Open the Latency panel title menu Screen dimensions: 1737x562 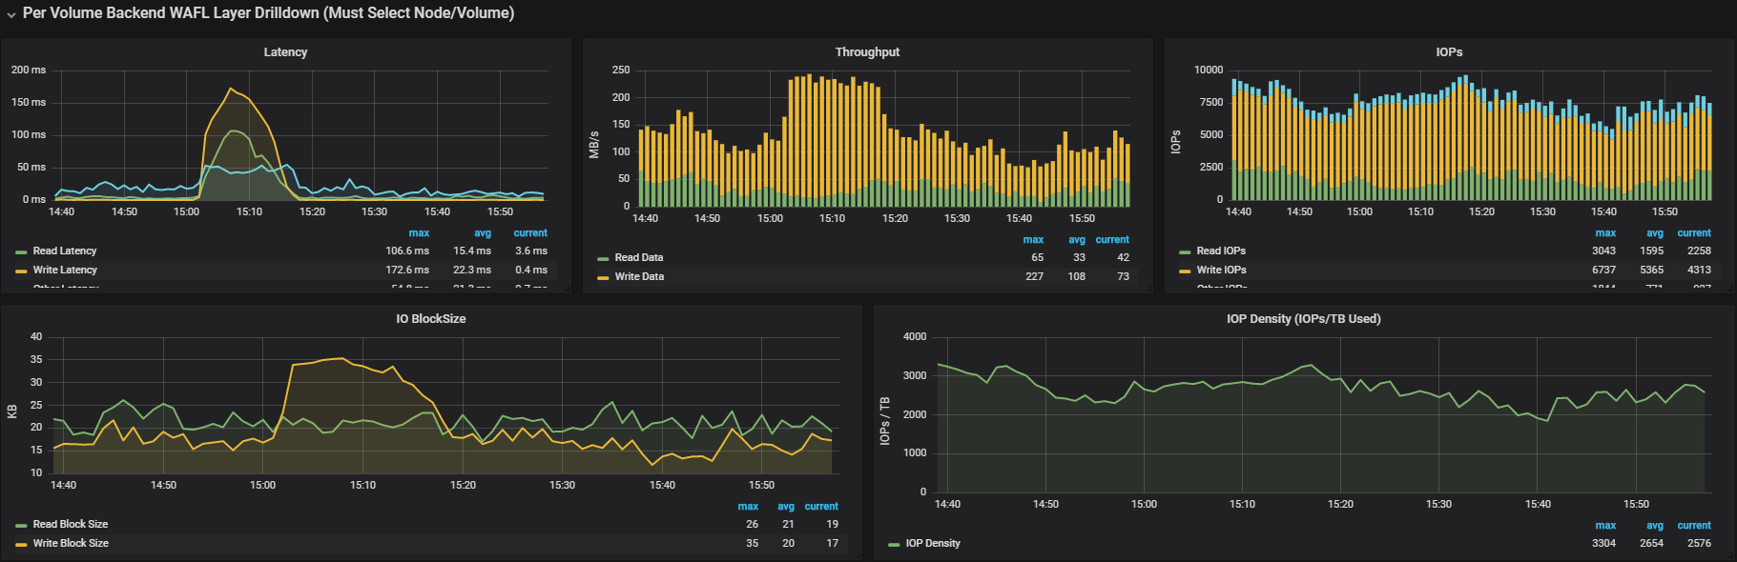click(285, 52)
